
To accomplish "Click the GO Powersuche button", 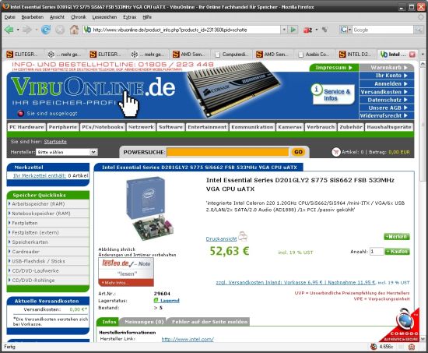I will coord(298,152).
